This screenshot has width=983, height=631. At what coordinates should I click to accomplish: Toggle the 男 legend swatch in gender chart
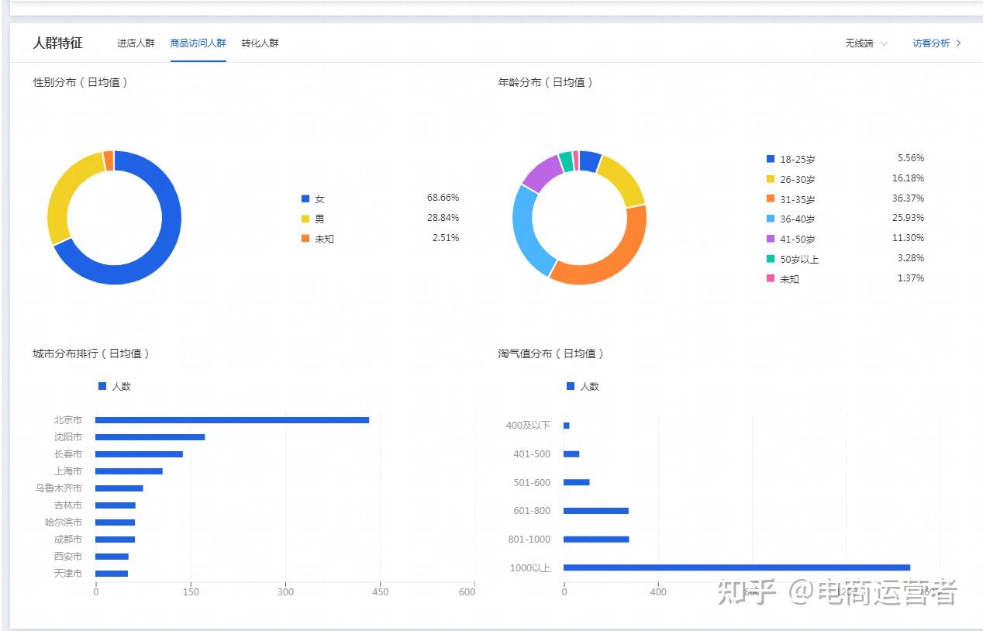point(305,219)
